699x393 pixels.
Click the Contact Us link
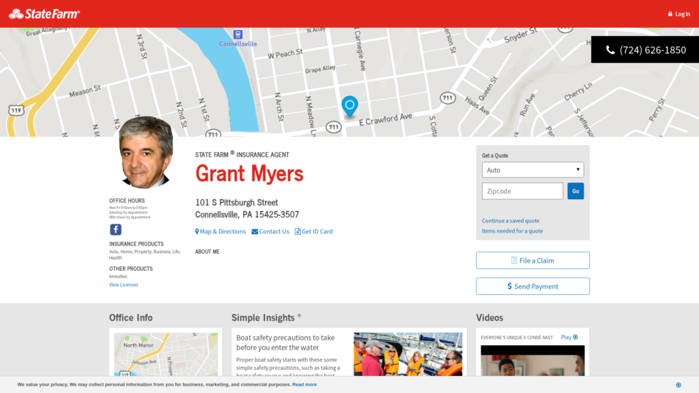270,231
